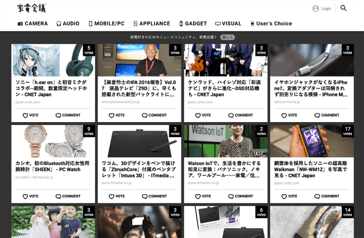This screenshot has height=238, width=364.
Task: Open the イヤホンジャックがなくなる iPhone7 headline
Action: point(311,88)
